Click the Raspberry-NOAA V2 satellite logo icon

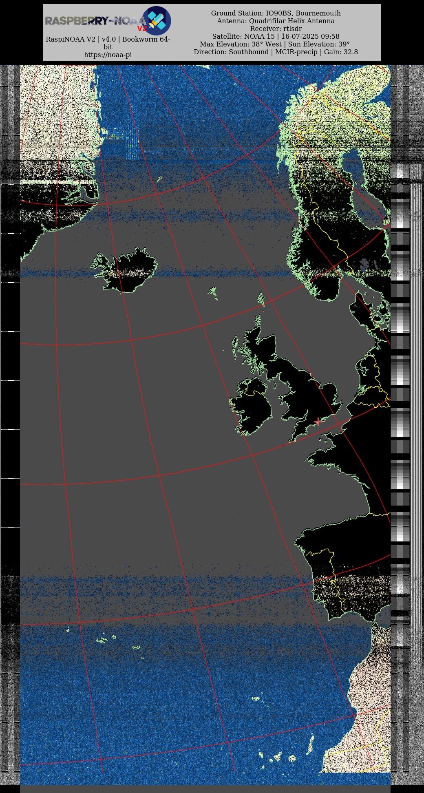[x=156, y=21]
